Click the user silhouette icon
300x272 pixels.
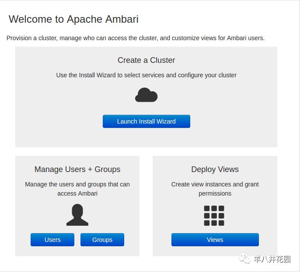pos(77,215)
